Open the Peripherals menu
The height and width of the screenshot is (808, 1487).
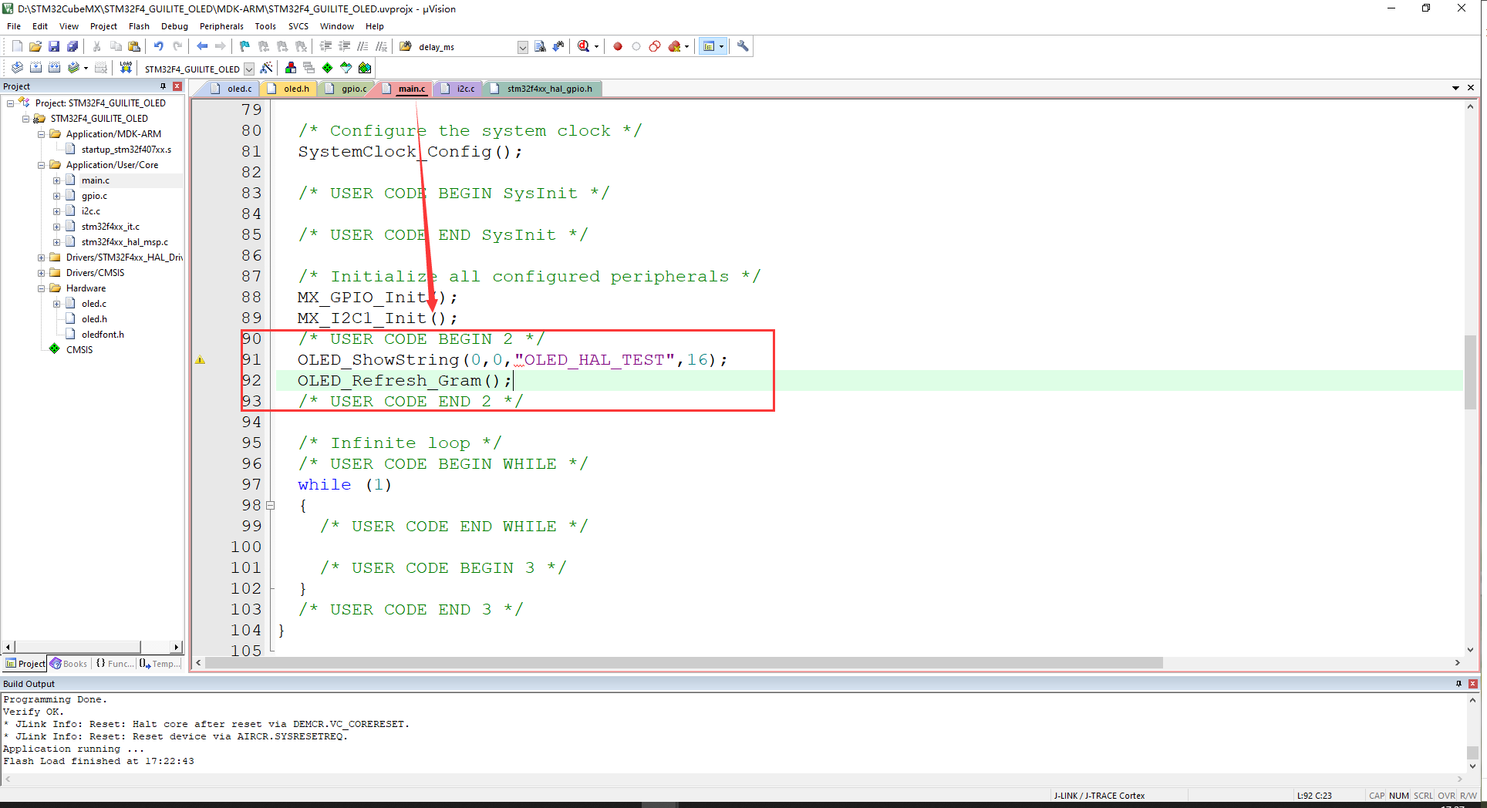[221, 25]
